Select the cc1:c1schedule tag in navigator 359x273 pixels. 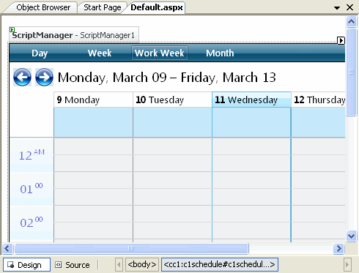click(x=220, y=264)
